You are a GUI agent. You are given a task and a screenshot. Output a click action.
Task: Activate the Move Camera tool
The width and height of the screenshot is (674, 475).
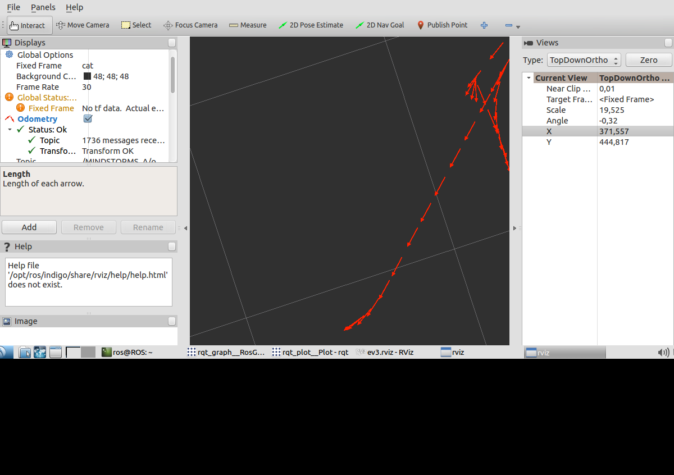[x=83, y=25]
